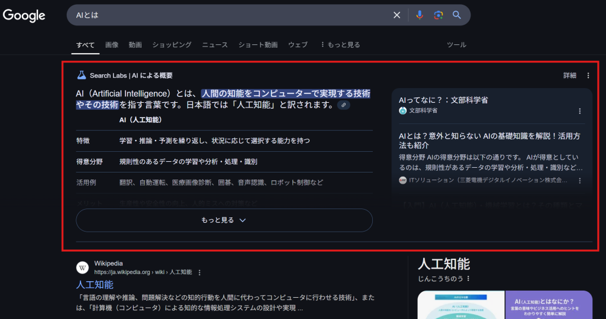This screenshot has width=606, height=319.
Task: Click the 特徴 row label
Action: click(x=83, y=141)
